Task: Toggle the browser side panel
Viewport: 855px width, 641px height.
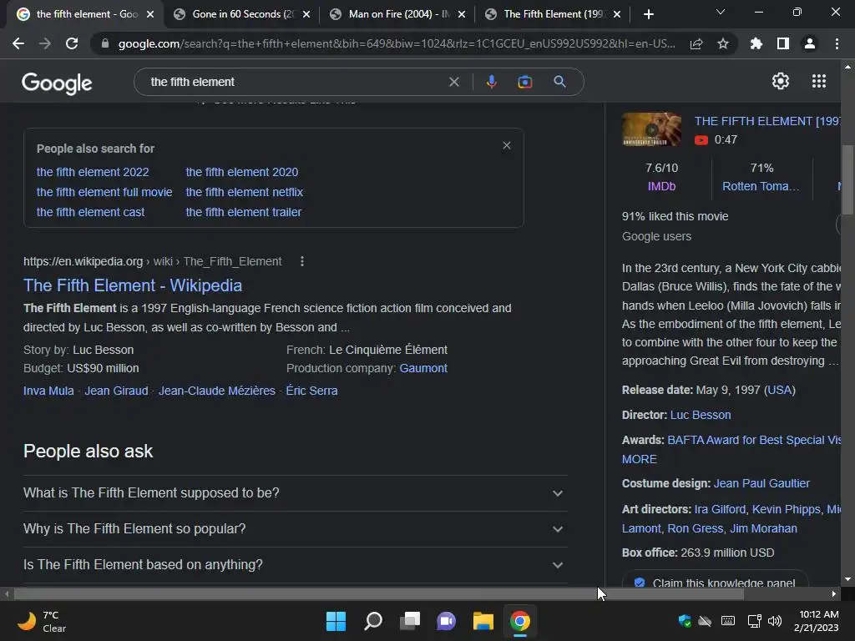Action: pos(783,43)
